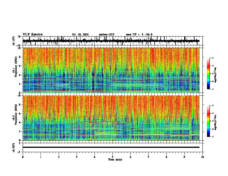The image size is (228, 176).
Task: Click the ch.1 colorbar 'log(PSD)(V²/Hz)' label
Action: click(x=216, y=75)
